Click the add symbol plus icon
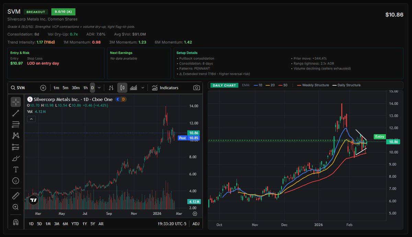 pos(43,88)
